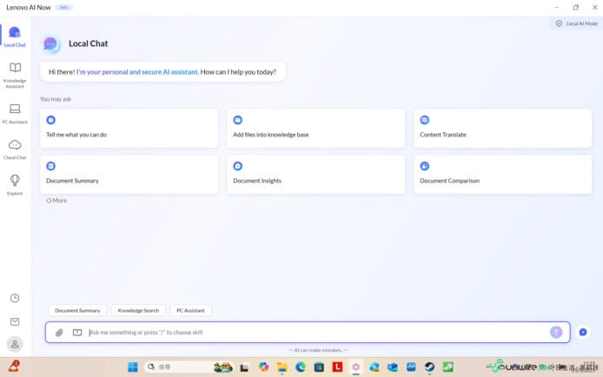Switch to Cloud Chat in sidebar
The height and width of the screenshot is (377, 603).
pos(15,149)
